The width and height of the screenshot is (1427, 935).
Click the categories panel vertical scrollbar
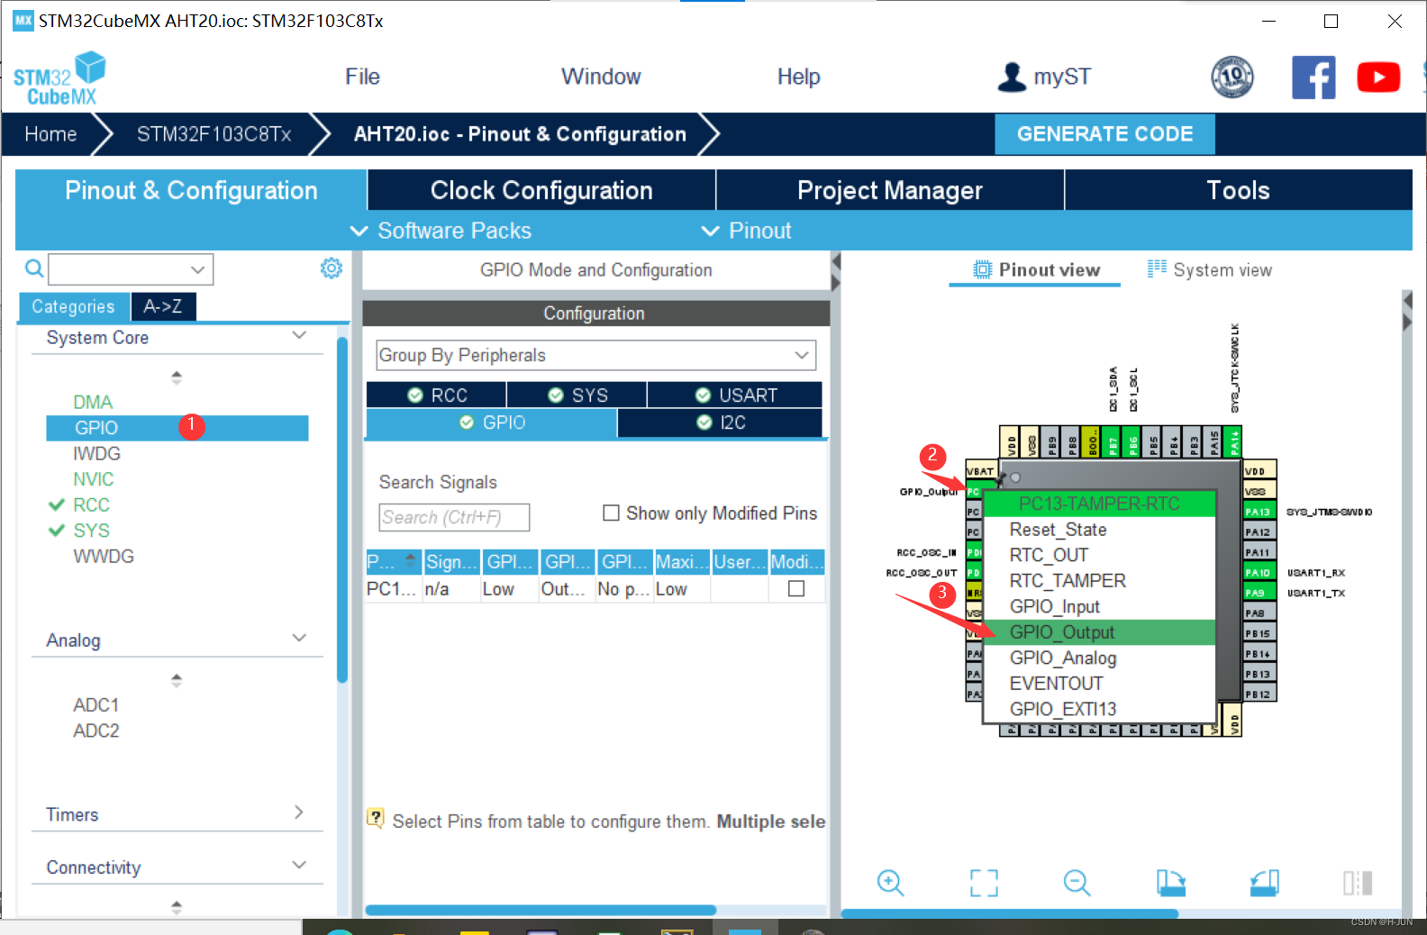[x=342, y=510]
